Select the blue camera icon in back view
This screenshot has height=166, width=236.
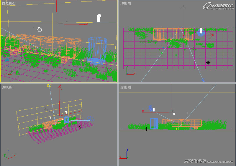[150, 108]
